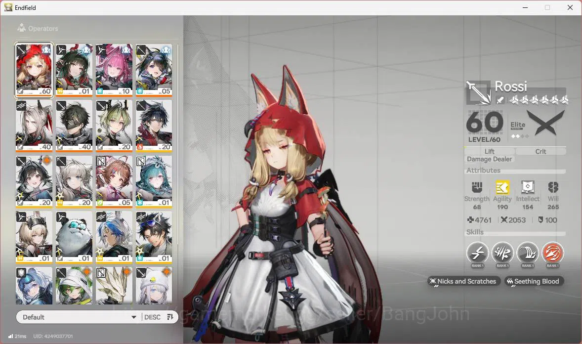Click the sort direction icon next to DESC
582x344 pixels.
point(170,317)
